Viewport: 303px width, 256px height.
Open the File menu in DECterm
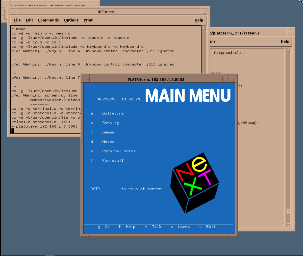pyautogui.click(x=17, y=20)
